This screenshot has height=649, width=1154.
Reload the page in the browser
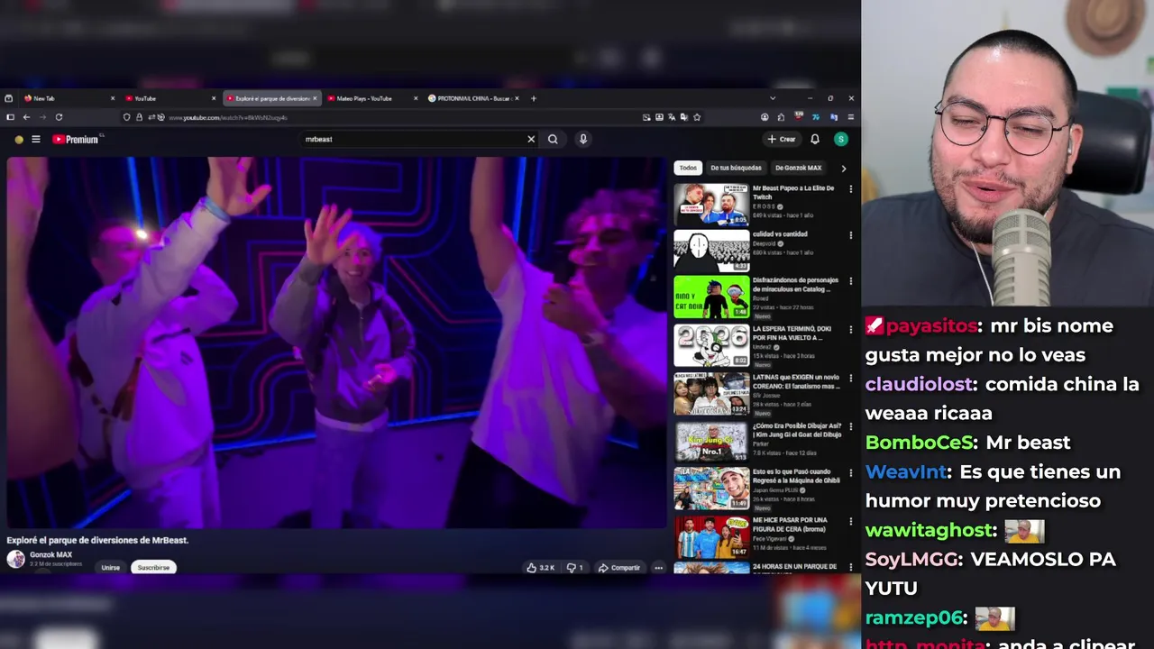(59, 117)
